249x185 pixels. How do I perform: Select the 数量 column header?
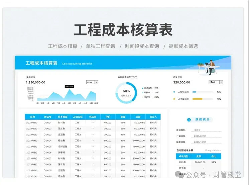point(123,117)
